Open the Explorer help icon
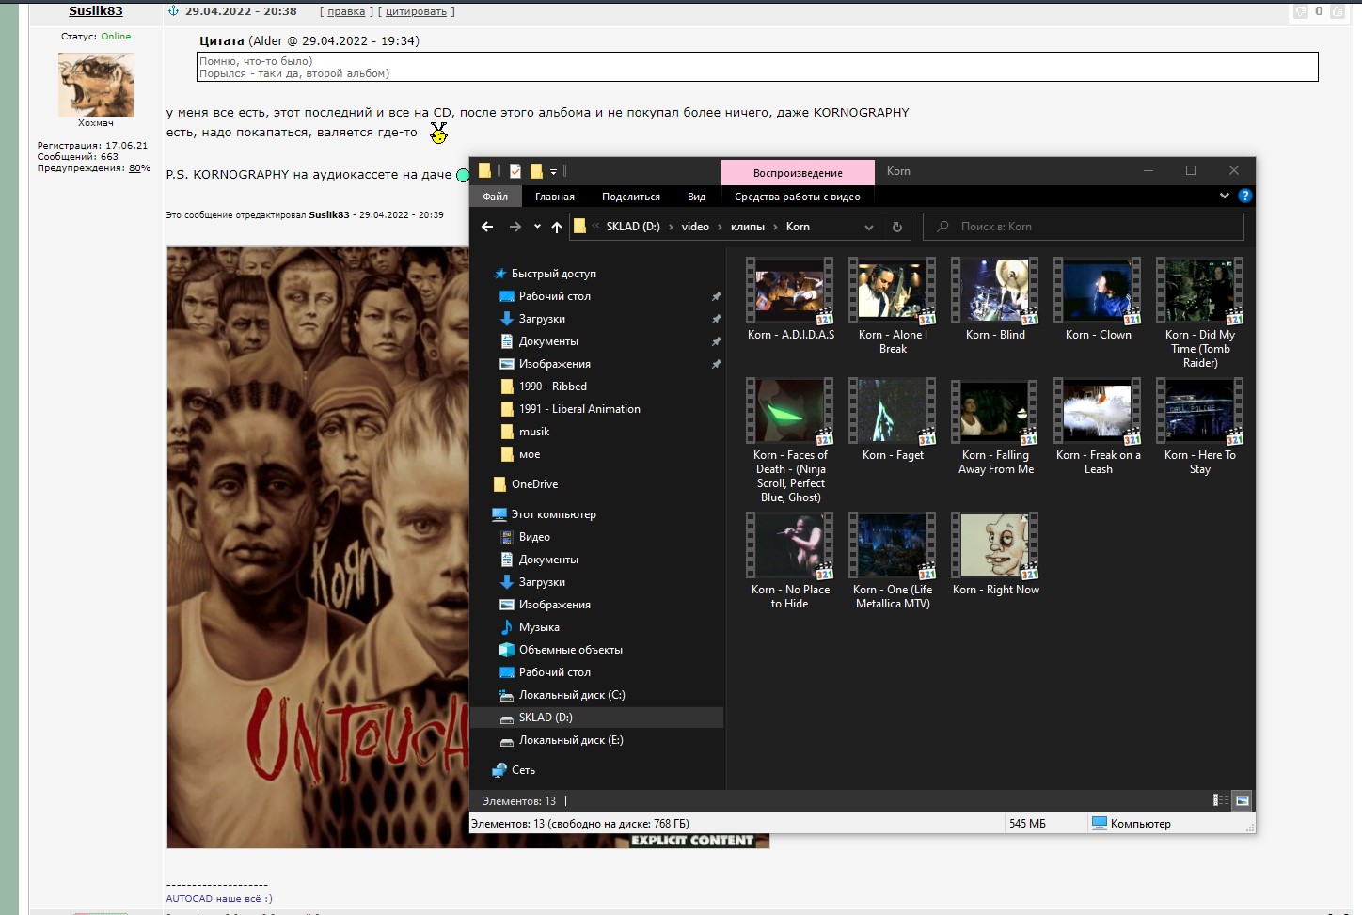Image resolution: width=1362 pixels, height=915 pixels. coord(1244,196)
